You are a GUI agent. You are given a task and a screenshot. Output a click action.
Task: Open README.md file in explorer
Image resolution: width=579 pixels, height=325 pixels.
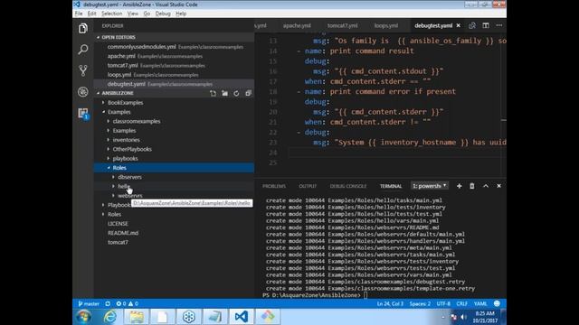coord(123,233)
